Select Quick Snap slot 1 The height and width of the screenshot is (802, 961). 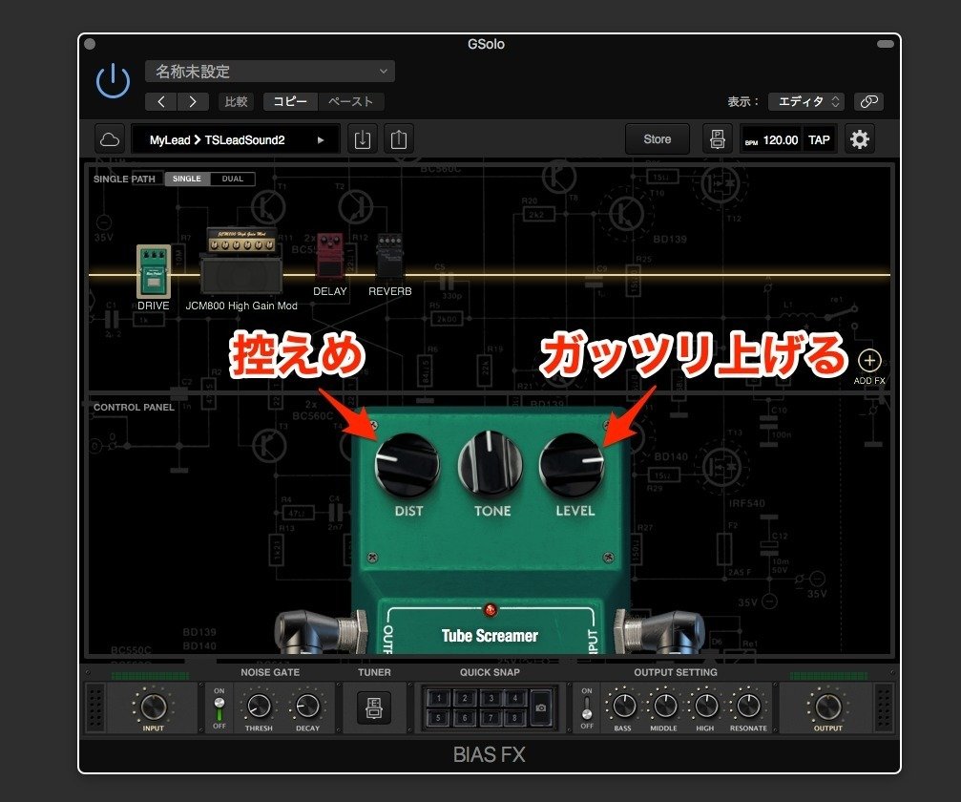438,698
